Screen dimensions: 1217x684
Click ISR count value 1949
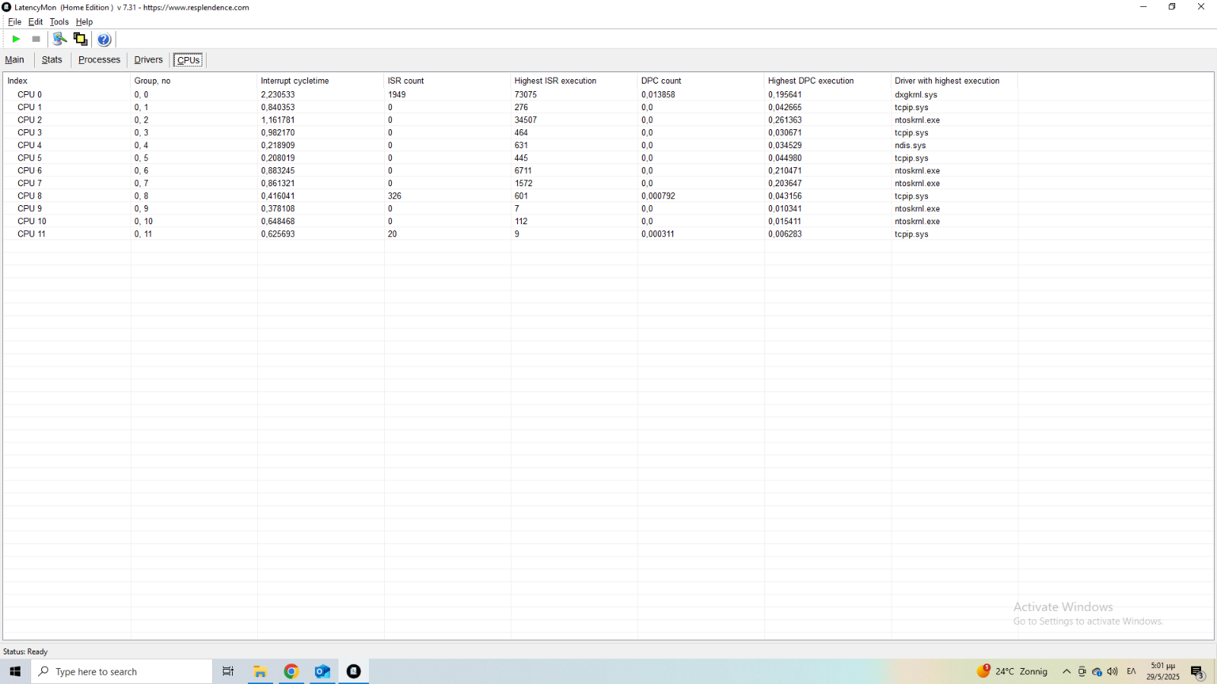click(x=396, y=95)
